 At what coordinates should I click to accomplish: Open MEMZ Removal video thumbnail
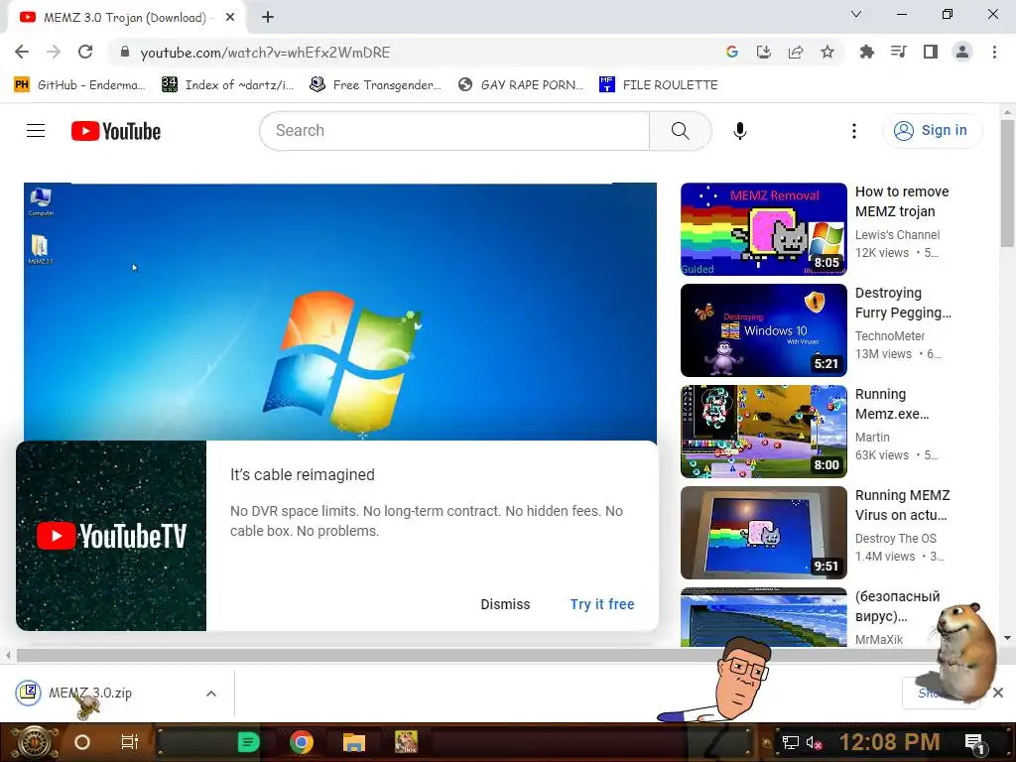click(x=764, y=229)
